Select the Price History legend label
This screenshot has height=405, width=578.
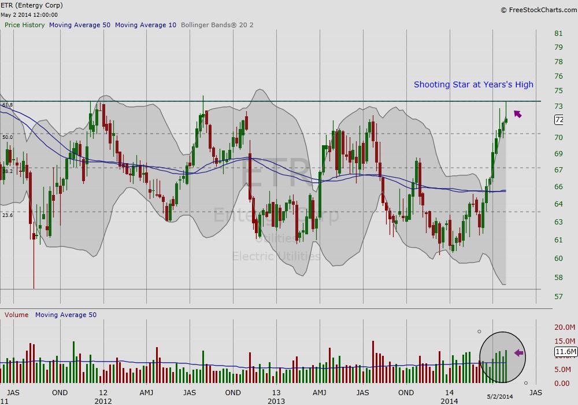[x=24, y=25]
